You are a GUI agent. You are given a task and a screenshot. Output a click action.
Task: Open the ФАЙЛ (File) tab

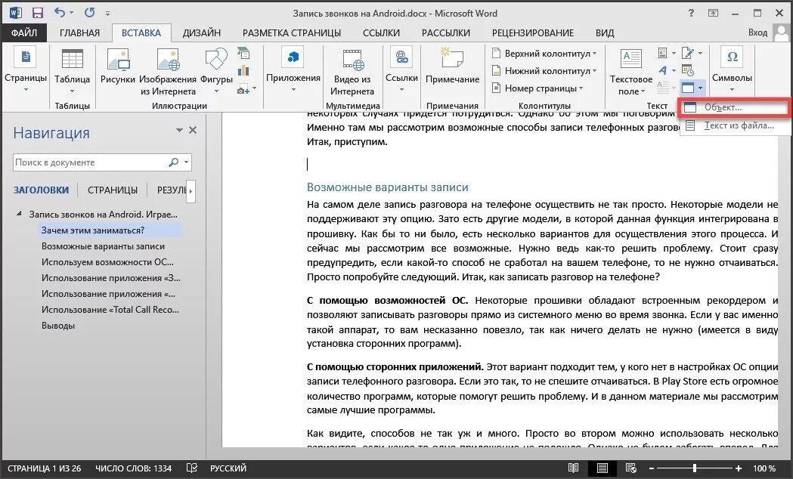tap(23, 32)
